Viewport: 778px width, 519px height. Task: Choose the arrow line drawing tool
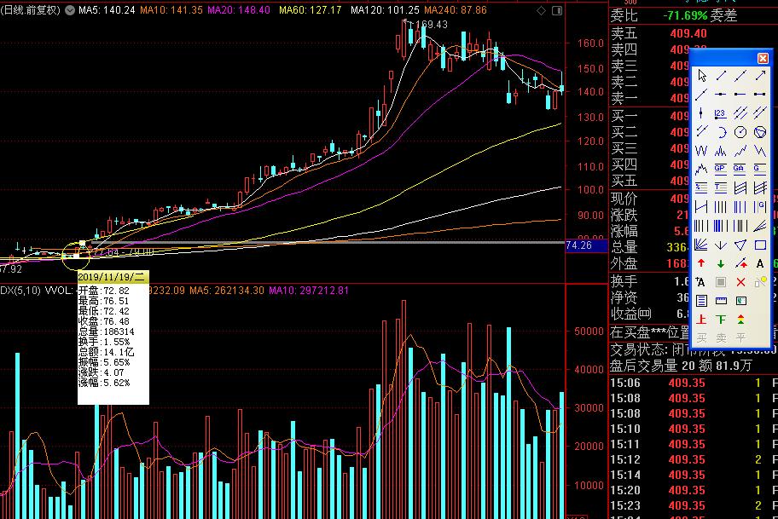click(760, 75)
